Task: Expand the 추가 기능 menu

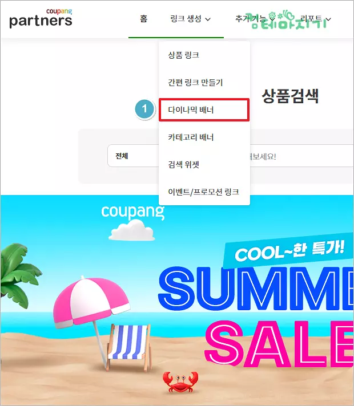Action: coord(255,19)
